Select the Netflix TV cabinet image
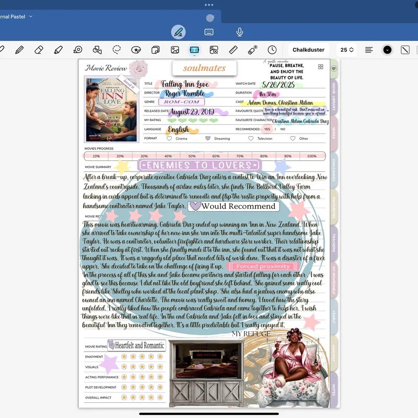The image size is (418, 418). click(206, 373)
